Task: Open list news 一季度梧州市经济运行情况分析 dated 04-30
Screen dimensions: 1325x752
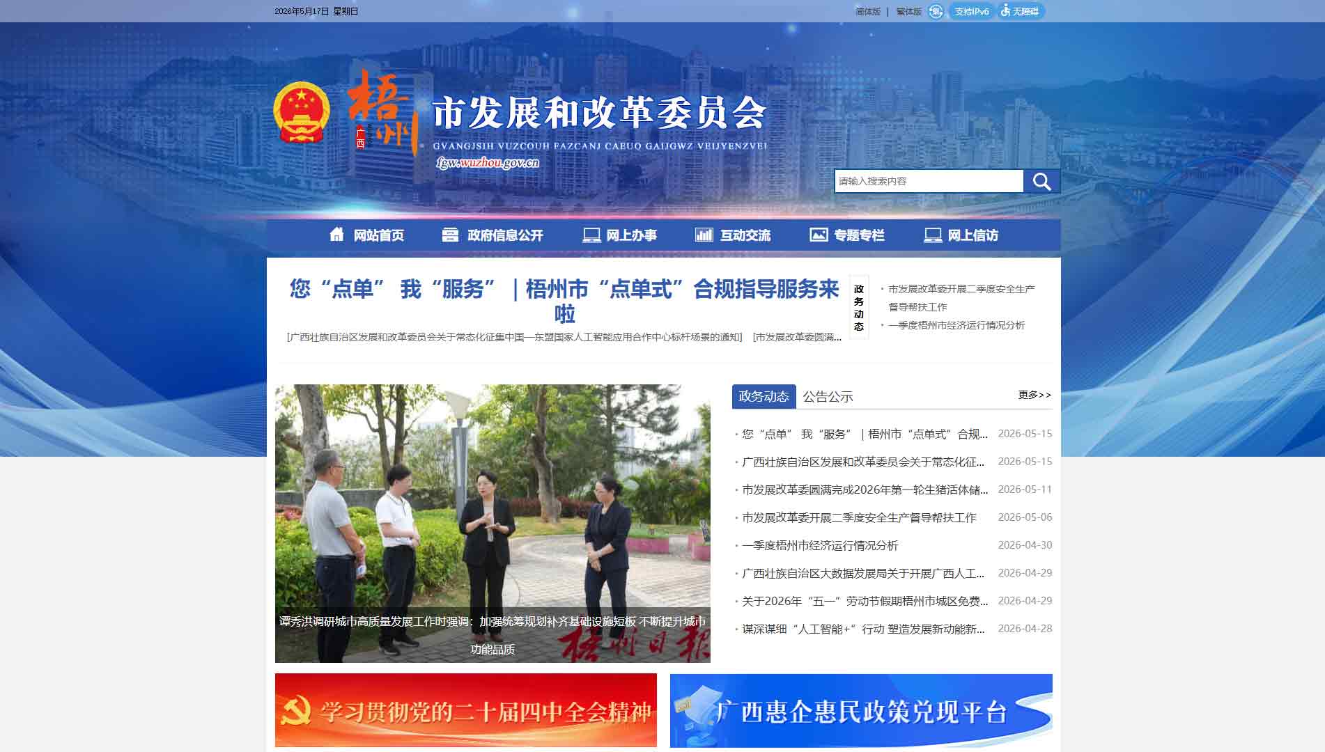Action: coord(820,545)
